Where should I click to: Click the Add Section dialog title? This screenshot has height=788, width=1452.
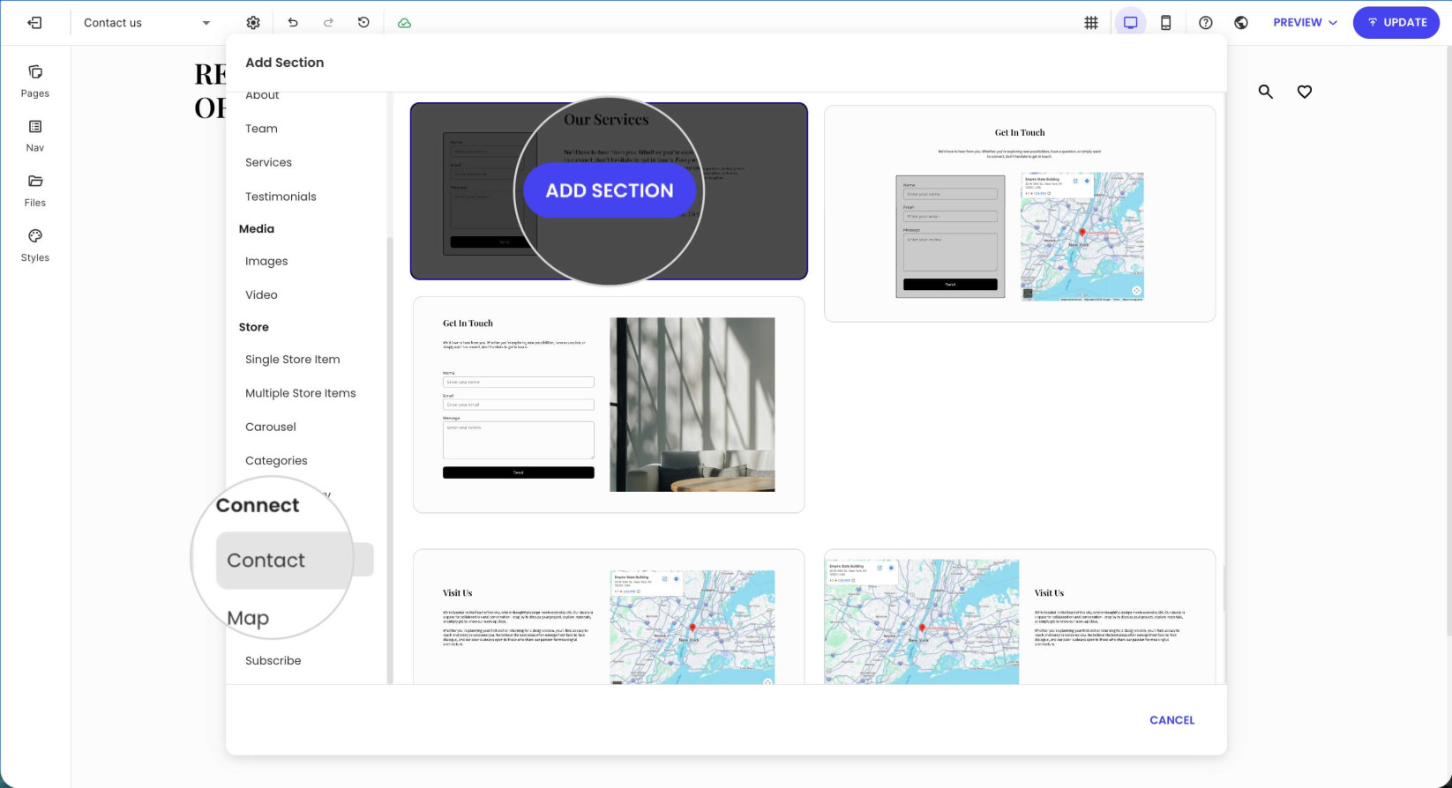click(284, 63)
